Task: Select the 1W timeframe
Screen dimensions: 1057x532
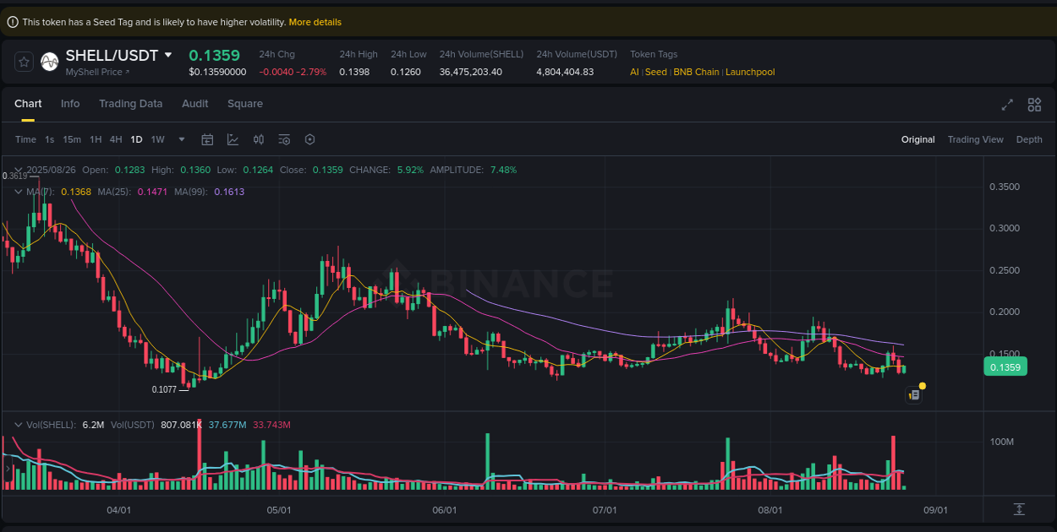Action: tap(157, 139)
